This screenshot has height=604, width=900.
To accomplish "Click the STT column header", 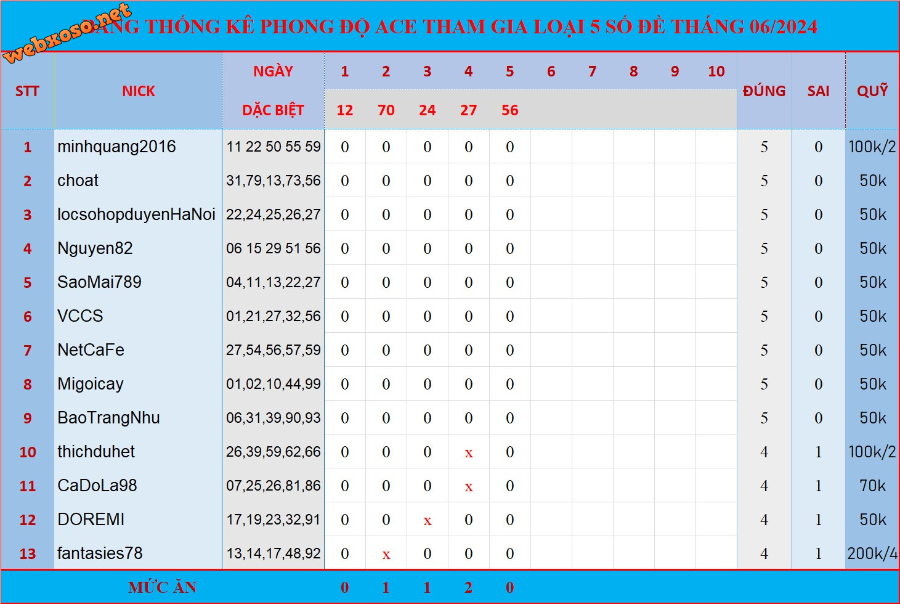I will tap(27, 91).
